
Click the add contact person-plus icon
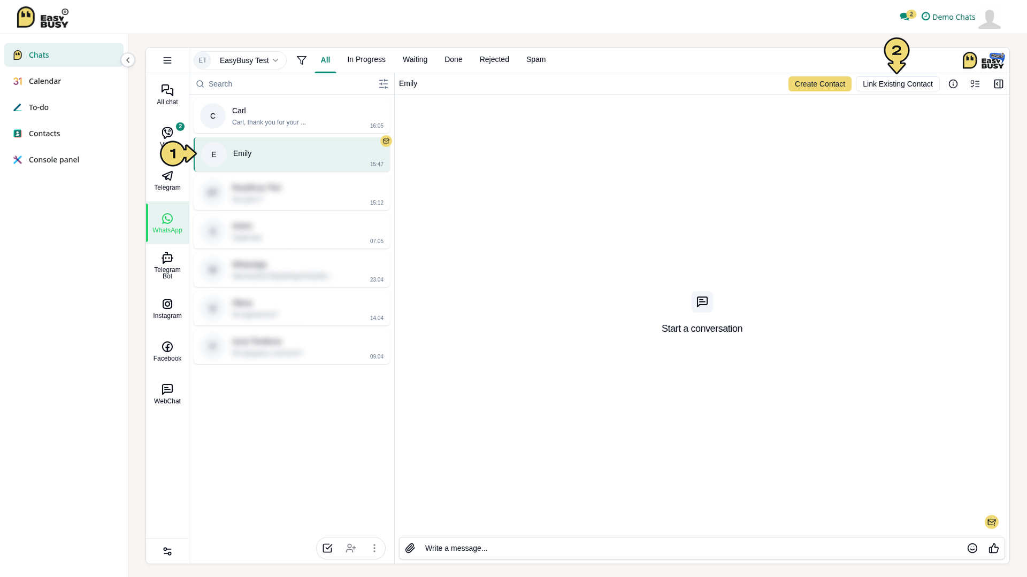tap(351, 548)
